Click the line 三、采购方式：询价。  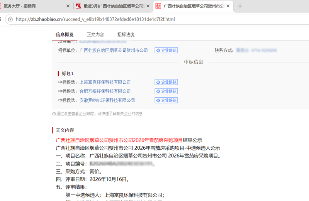pos(80,171)
